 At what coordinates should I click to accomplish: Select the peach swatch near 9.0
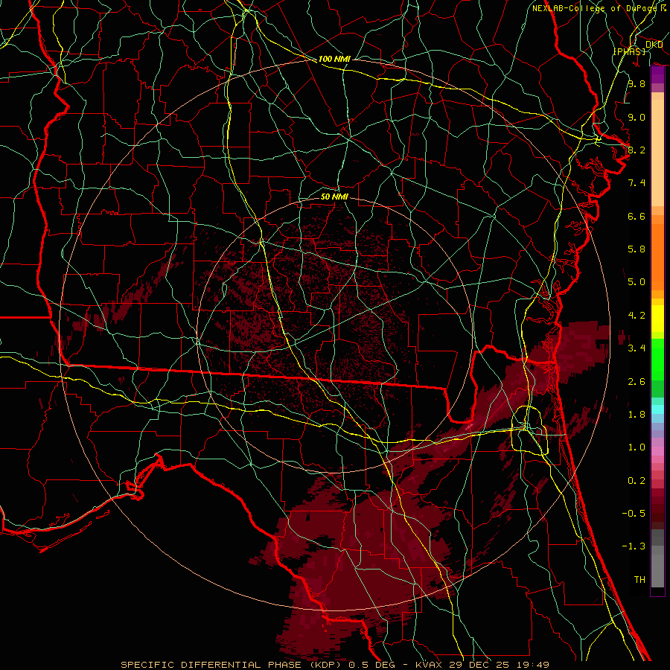click(x=657, y=117)
